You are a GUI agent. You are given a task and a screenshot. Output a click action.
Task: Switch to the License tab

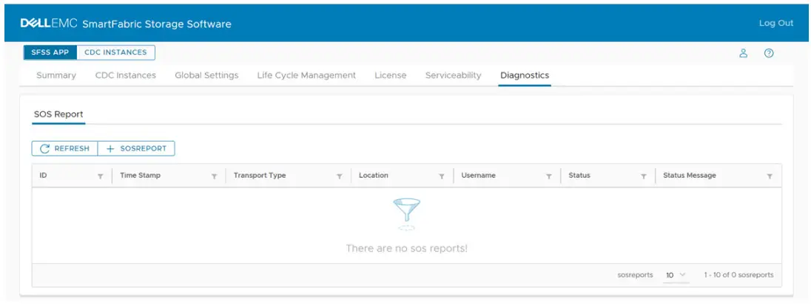[391, 75]
